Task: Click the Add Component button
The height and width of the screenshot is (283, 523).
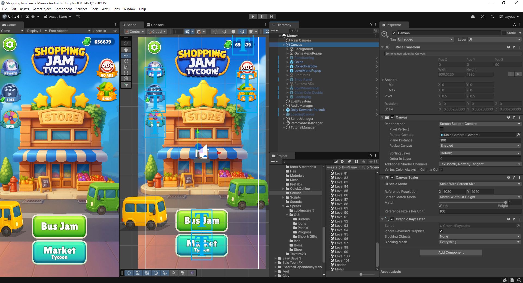Action: tap(451, 253)
